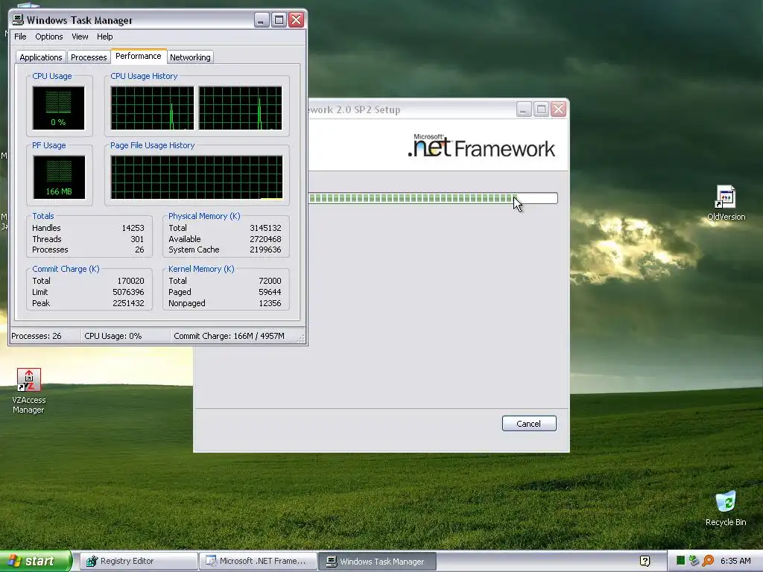Switch to the Networking tab
The height and width of the screenshot is (572, 763).
190,57
